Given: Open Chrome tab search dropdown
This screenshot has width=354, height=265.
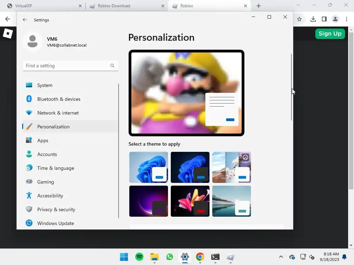Looking at the screenshot, I should [298, 5].
